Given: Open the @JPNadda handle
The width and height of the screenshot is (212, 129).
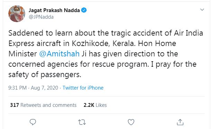Looking at the screenshot, I should click(41, 17).
